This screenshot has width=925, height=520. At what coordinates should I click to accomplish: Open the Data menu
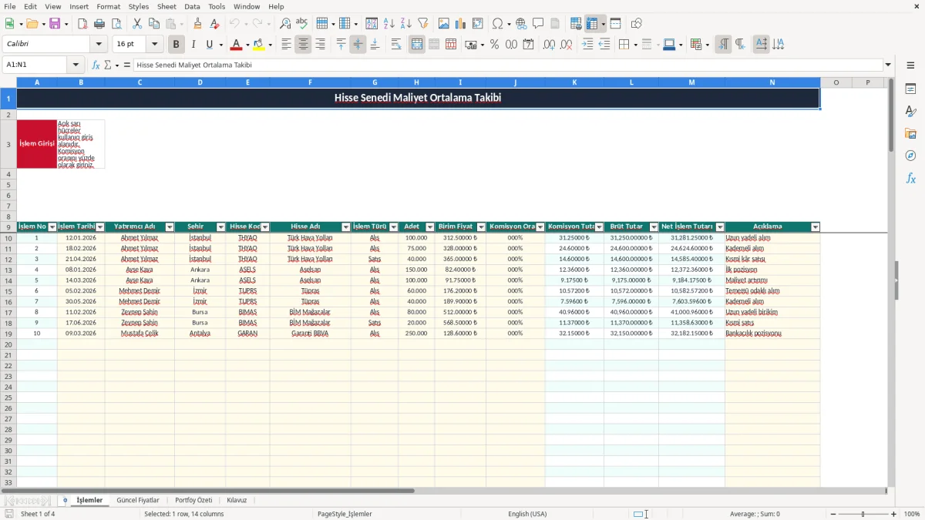(192, 6)
